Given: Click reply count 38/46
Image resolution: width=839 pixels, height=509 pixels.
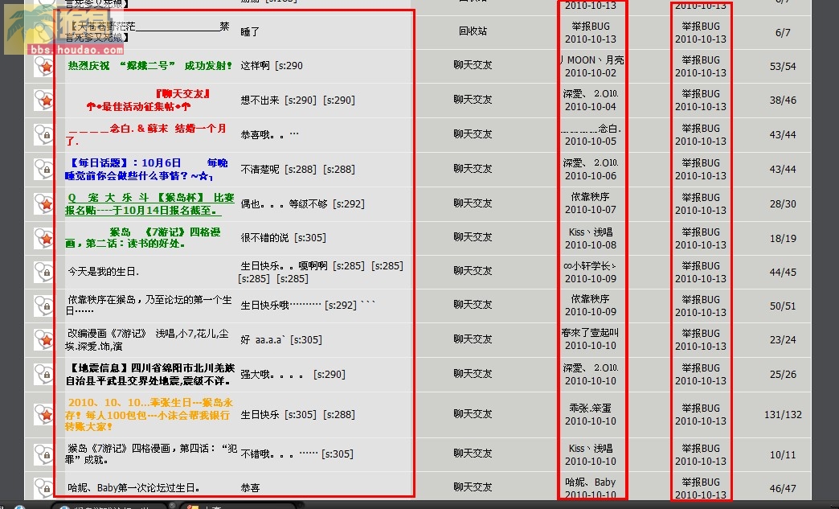Looking at the screenshot, I should coord(783,100).
